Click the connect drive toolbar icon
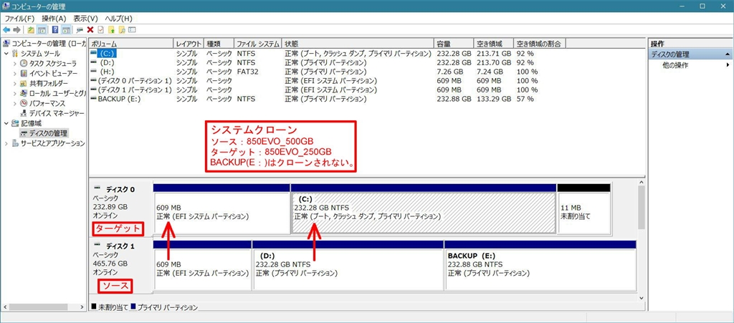 point(80,30)
